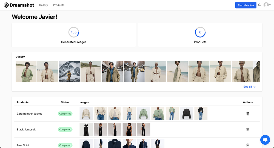
Task: Open gallery side-profile photo on beach
Action: 177,72
